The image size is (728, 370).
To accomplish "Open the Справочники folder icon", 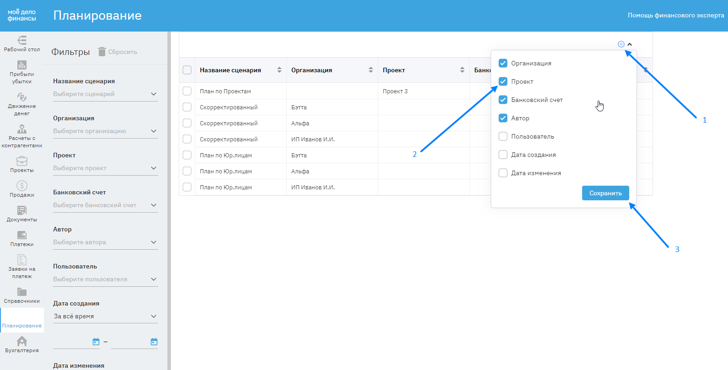I will coord(22,292).
